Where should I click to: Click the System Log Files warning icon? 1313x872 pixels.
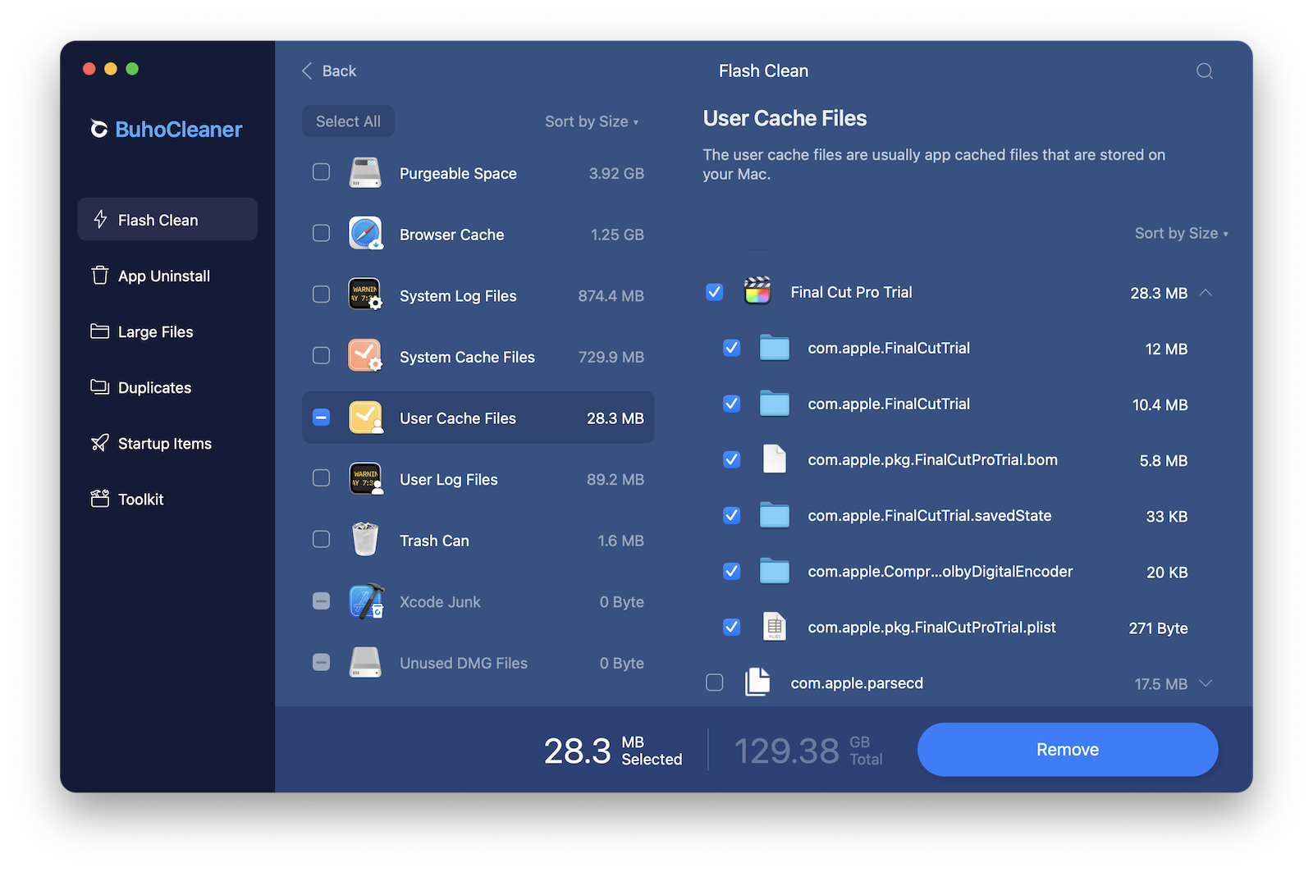365,294
